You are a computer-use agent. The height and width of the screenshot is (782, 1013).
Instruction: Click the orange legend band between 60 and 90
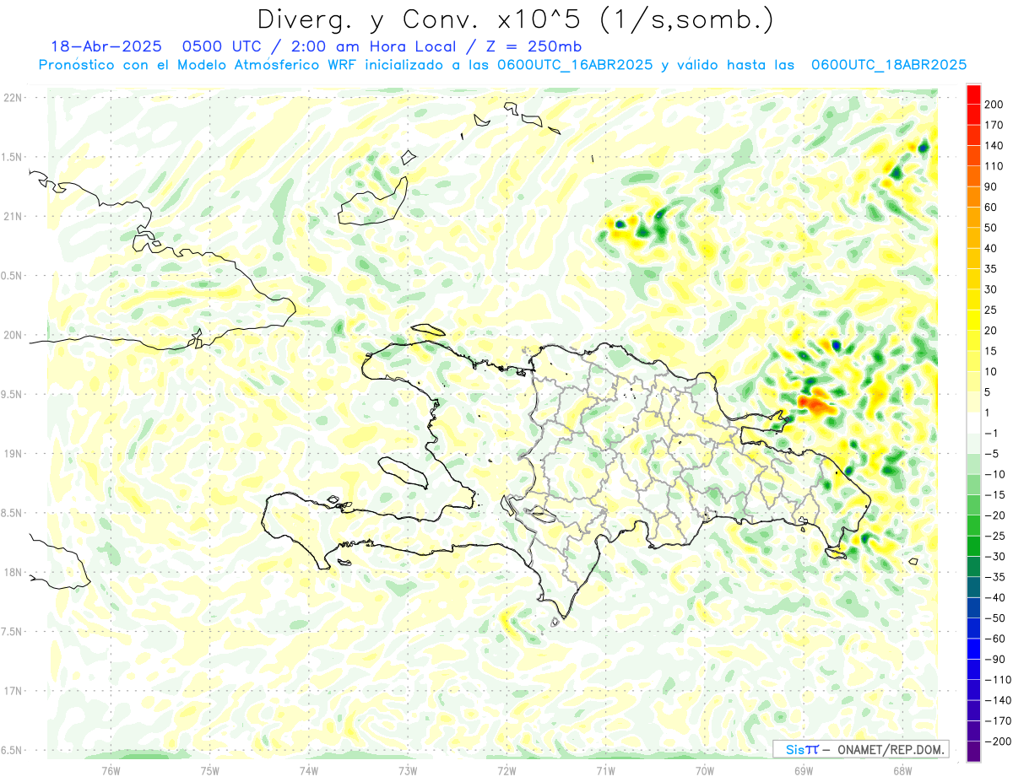pos(973,197)
